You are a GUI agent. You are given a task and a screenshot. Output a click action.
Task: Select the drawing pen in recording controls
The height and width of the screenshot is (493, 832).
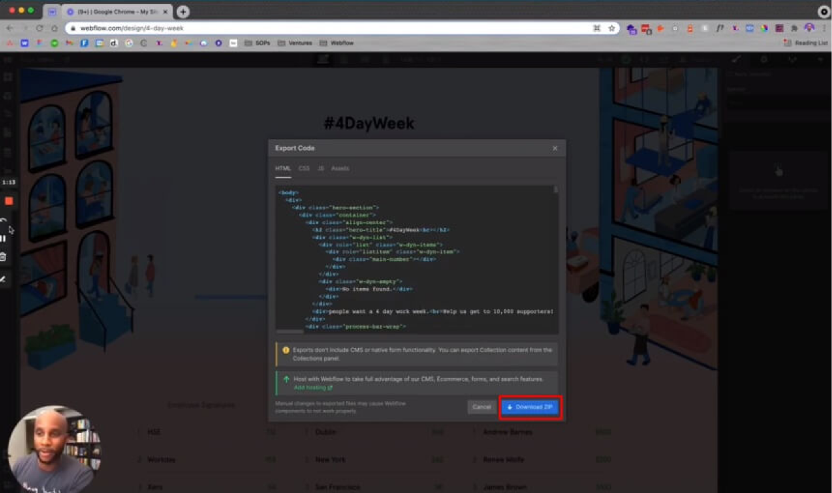point(3,279)
